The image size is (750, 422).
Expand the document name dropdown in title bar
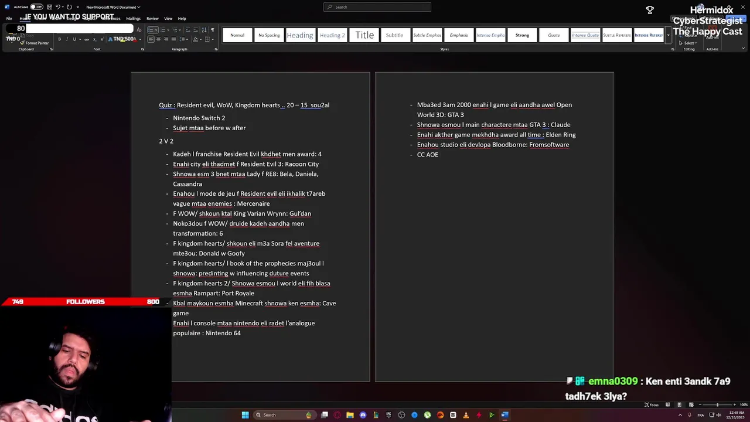[x=139, y=7]
